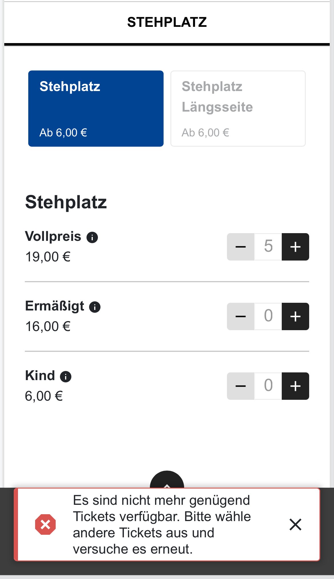Select Stehplatz Längsseite category card
The height and width of the screenshot is (579, 334).
(238, 108)
